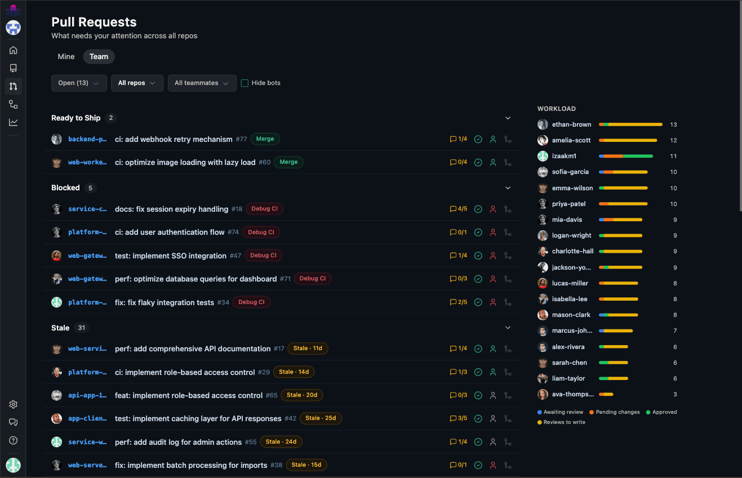Open the backend-p repository link
The image size is (742, 478).
pyautogui.click(x=87, y=139)
